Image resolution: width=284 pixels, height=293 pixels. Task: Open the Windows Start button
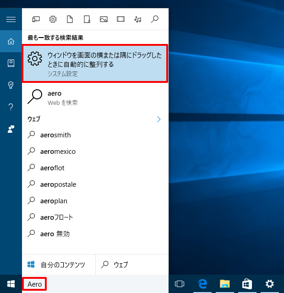[x=11, y=284]
